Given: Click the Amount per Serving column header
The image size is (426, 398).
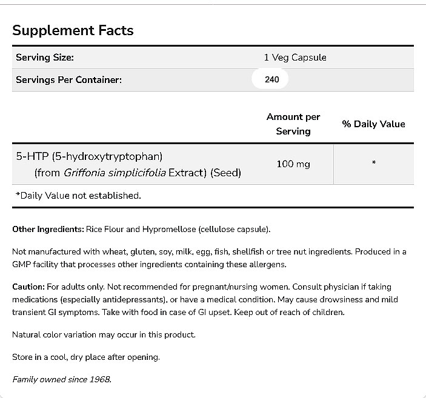Looking at the screenshot, I should coord(293,124).
